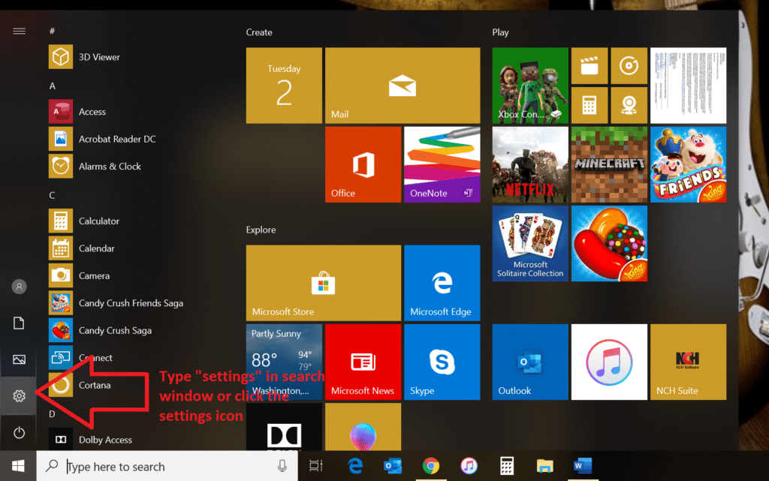Select Acrobat Reader DC from app list
The height and width of the screenshot is (481, 769).
pyautogui.click(x=116, y=139)
